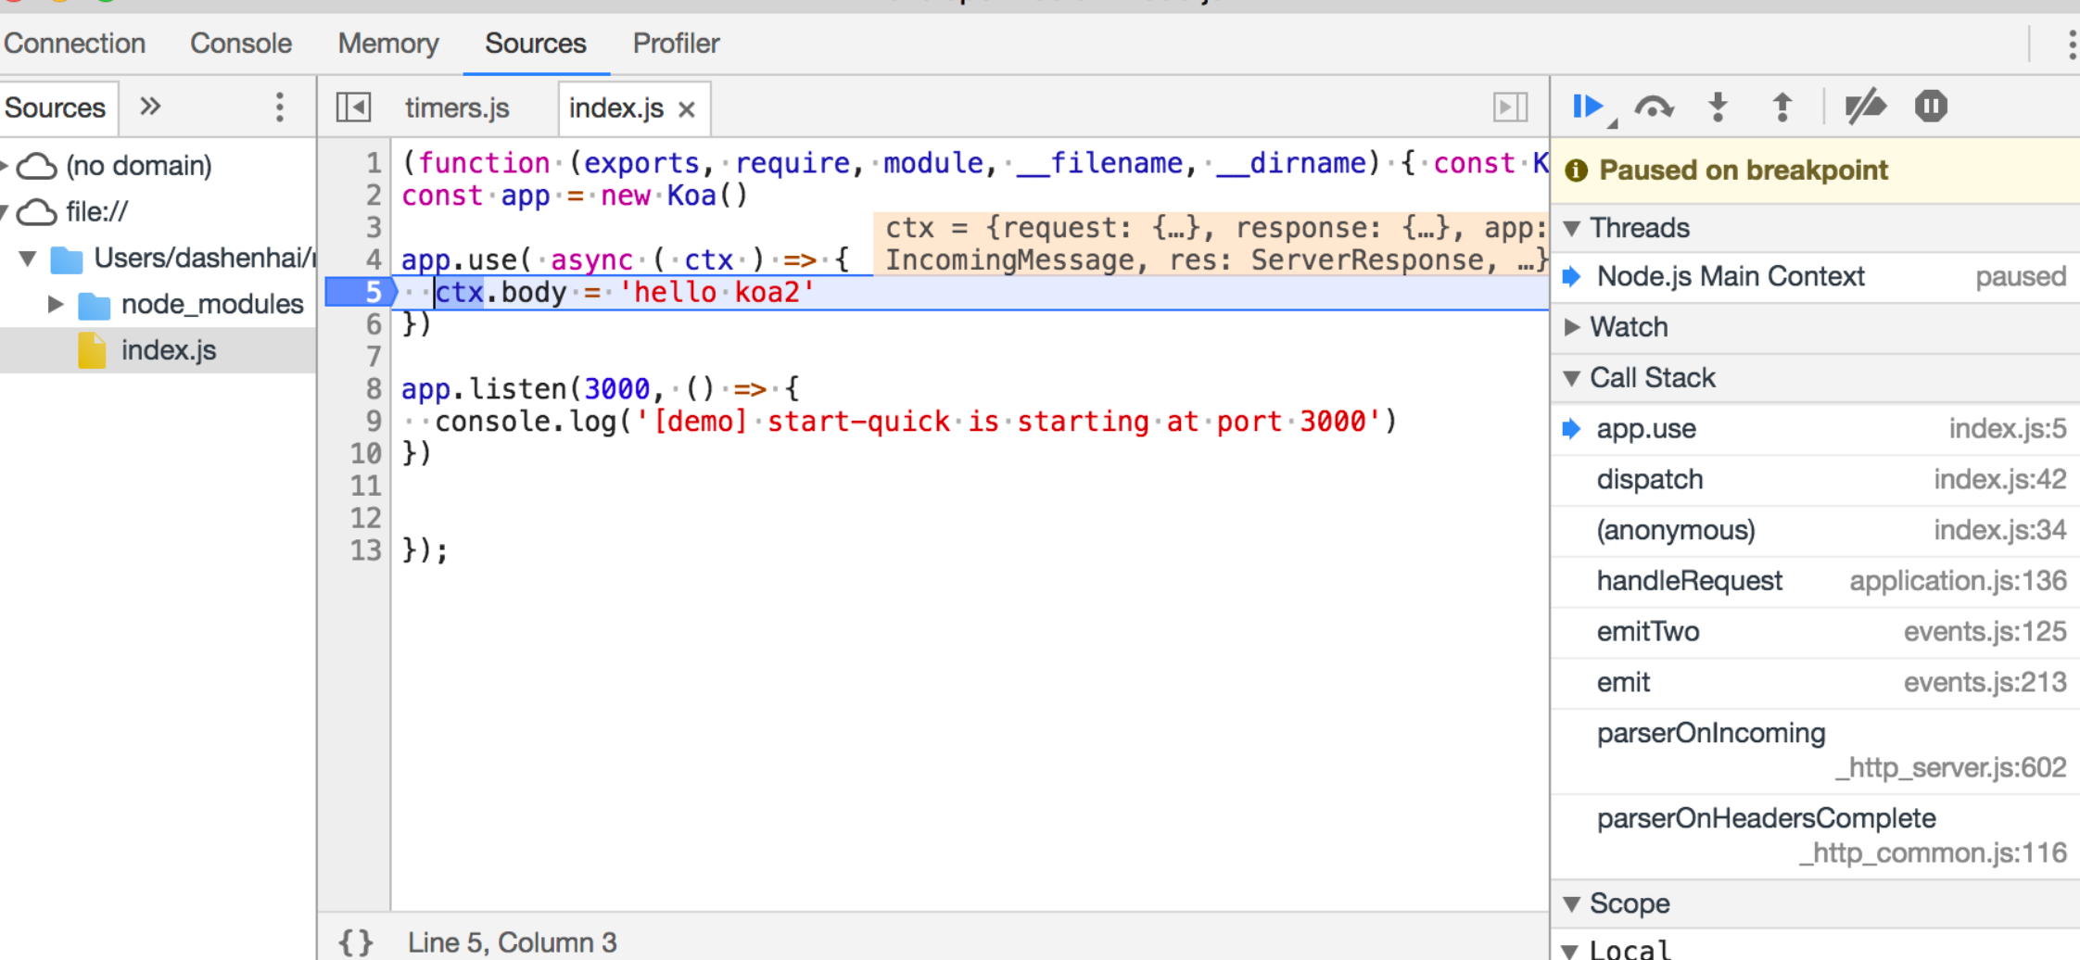
Task: Collapse the Call Stack section
Action: 1573,378
